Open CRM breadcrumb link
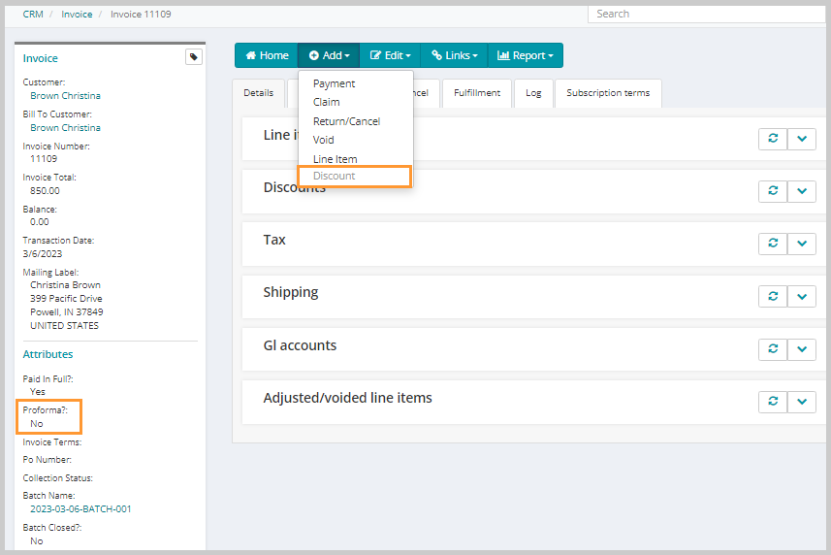The width and height of the screenshot is (831, 555). pyautogui.click(x=33, y=15)
